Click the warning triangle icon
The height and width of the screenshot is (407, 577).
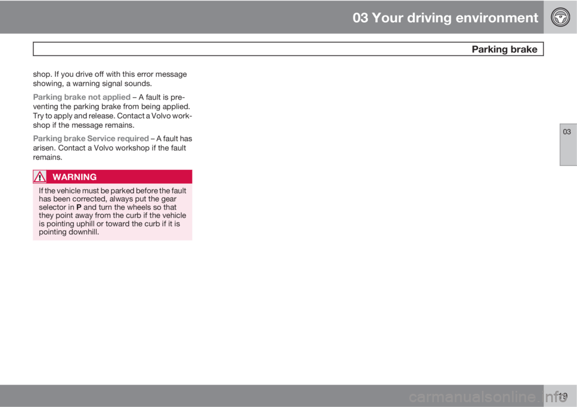[x=40, y=177]
